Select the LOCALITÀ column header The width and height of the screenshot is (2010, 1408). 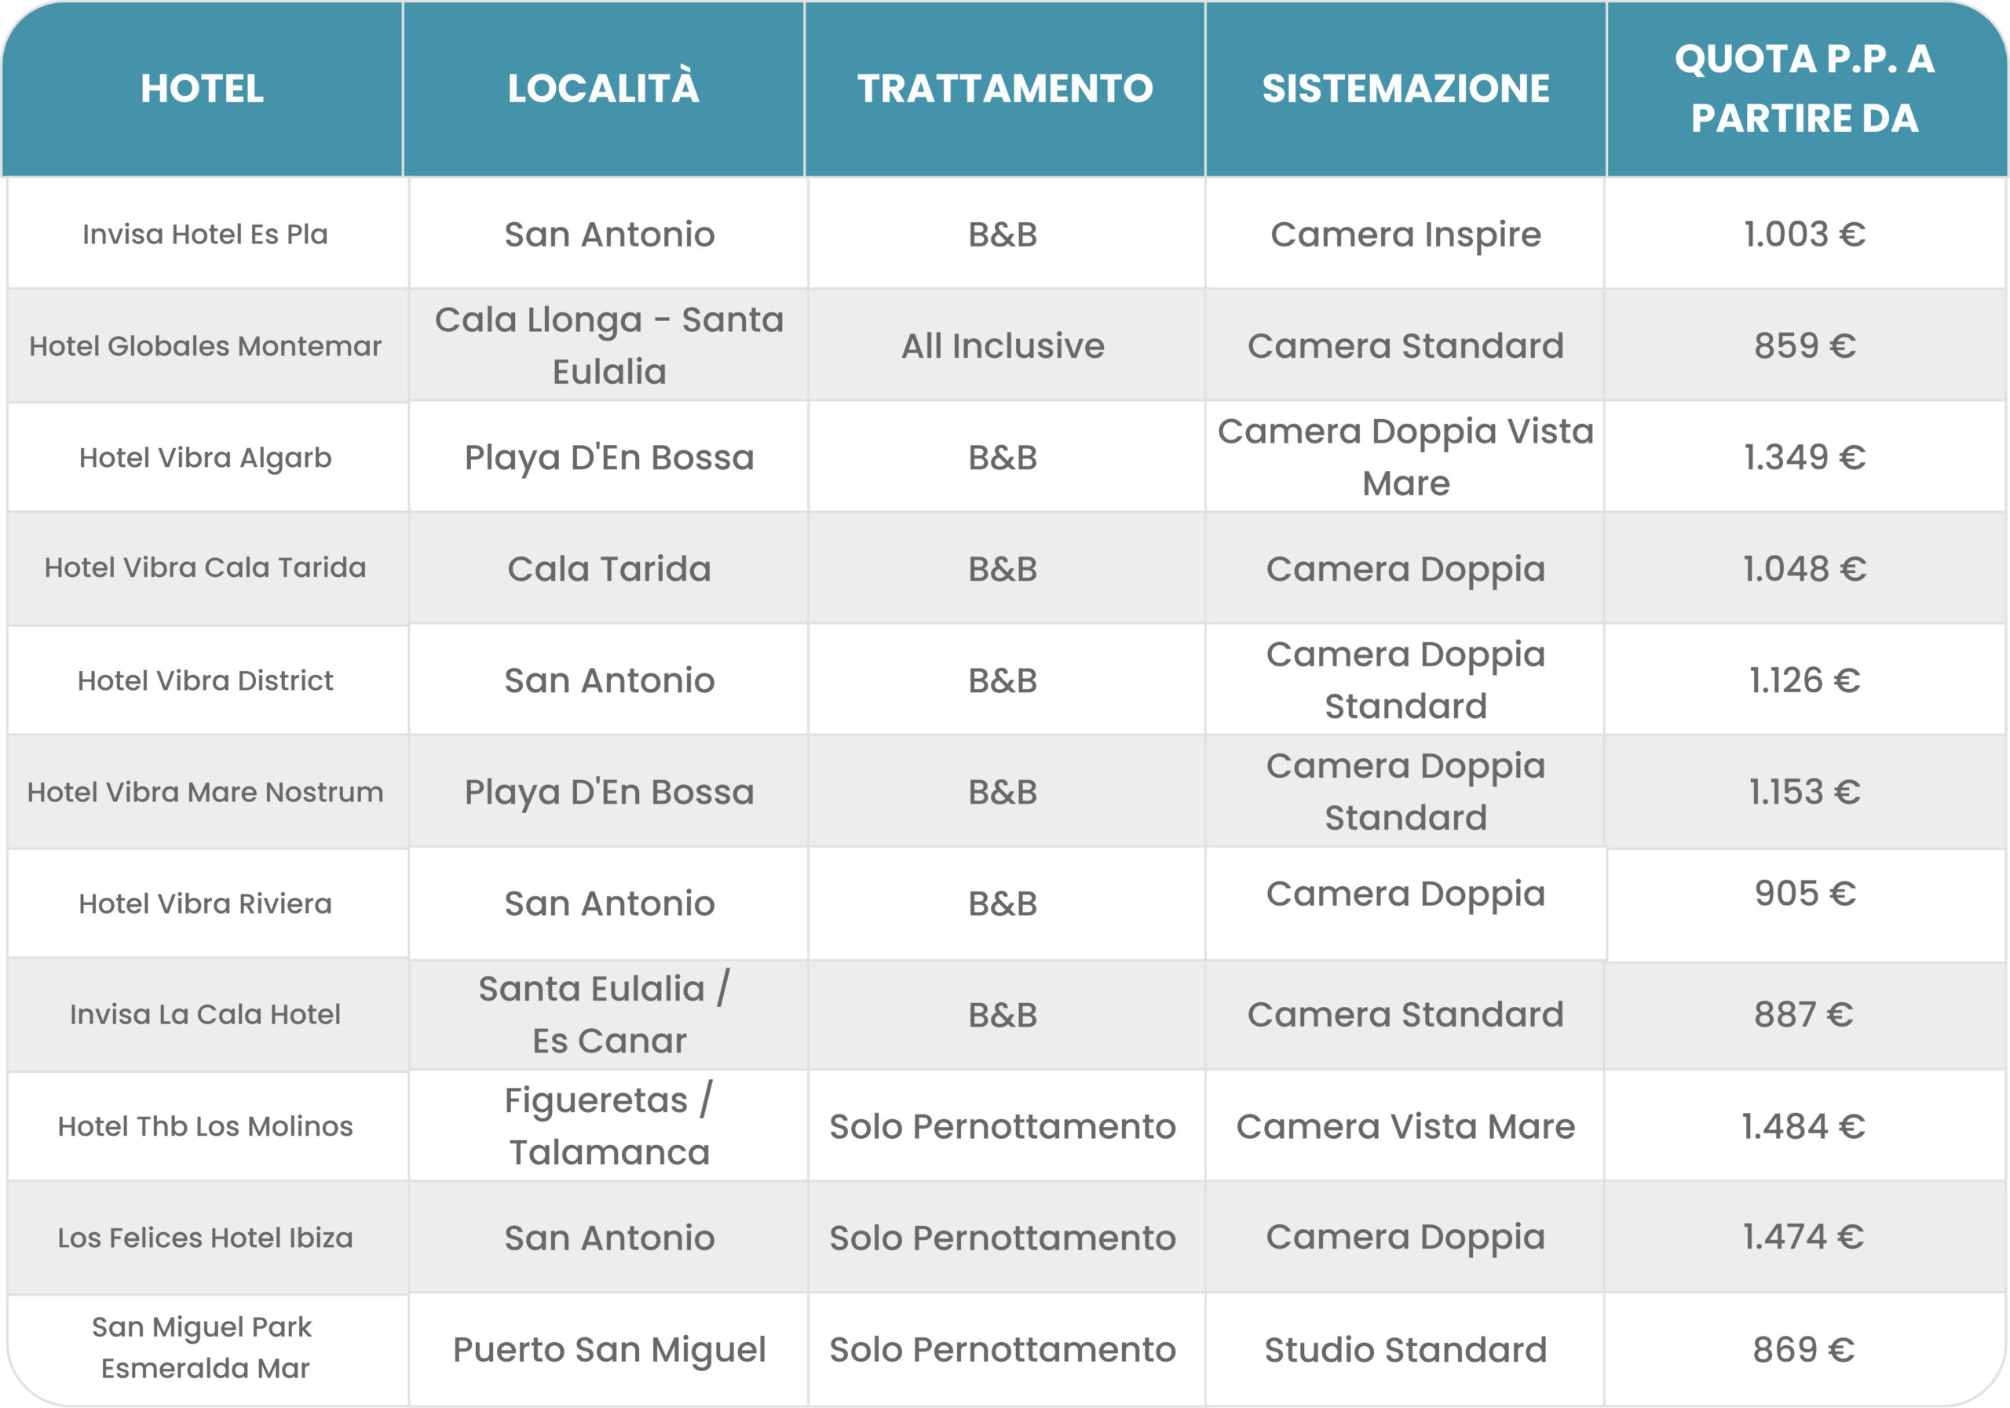click(x=603, y=89)
